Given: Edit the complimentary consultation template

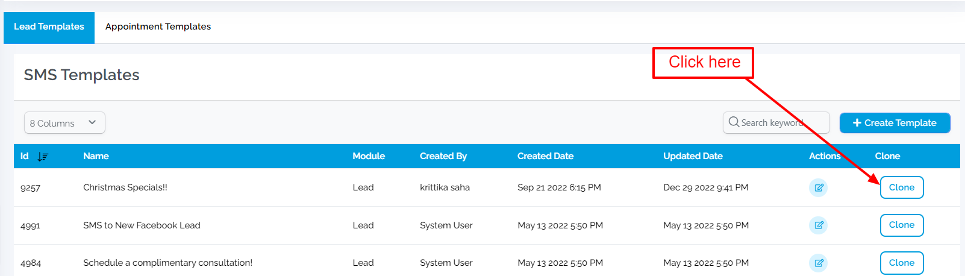Looking at the screenshot, I should 818,263.
